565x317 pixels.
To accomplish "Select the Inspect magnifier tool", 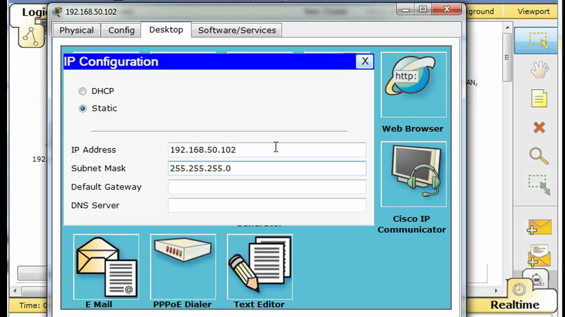I will (539, 156).
